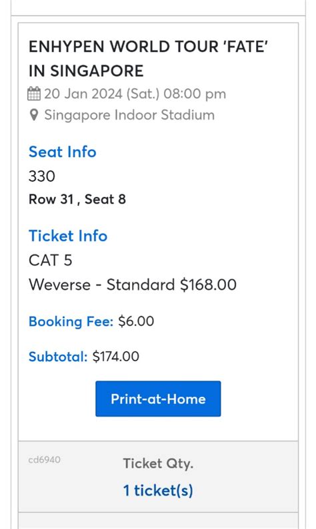Click the CAT 5 category text

pyautogui.click(x=51, y=260)
